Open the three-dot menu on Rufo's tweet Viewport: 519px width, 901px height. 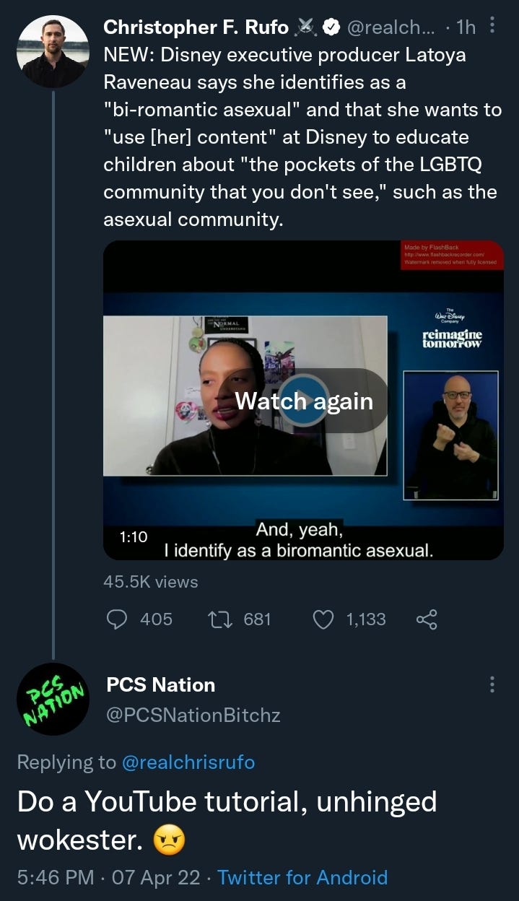pos(493,26)
